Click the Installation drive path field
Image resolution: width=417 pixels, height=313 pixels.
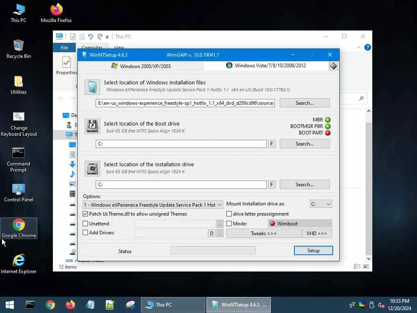[x=181, y=185]
